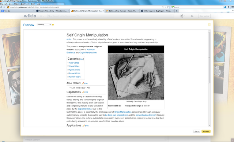Viewport: 234px width, 142px height.
Task: Follow the Absolute Existence link
Action: coord(80,51)
